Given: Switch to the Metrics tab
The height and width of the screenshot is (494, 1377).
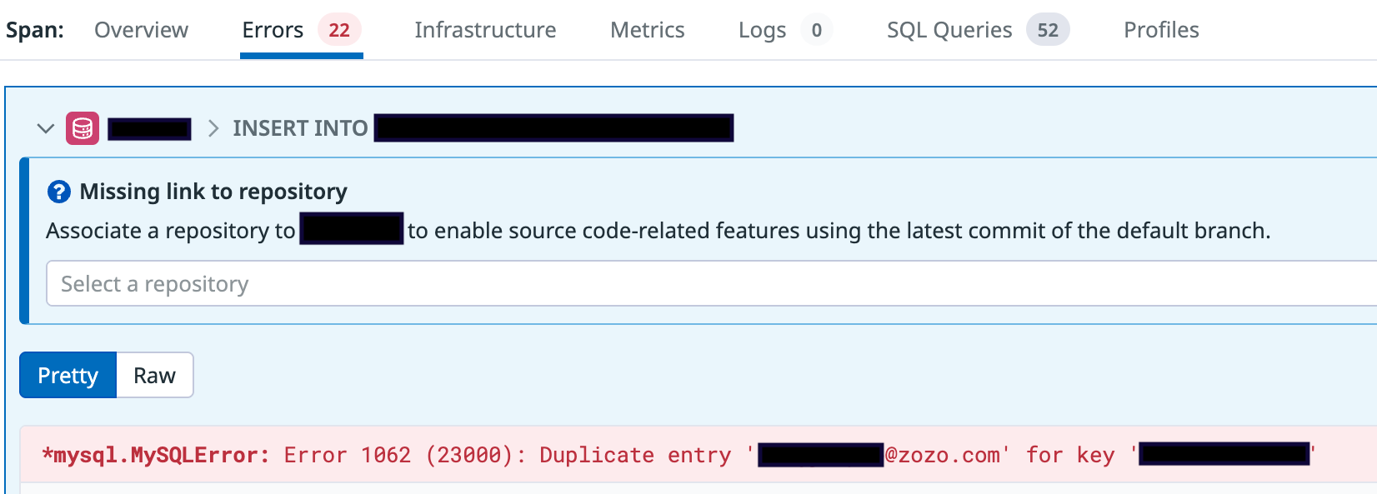Looking at the screenshot, I should coord(648,30).
